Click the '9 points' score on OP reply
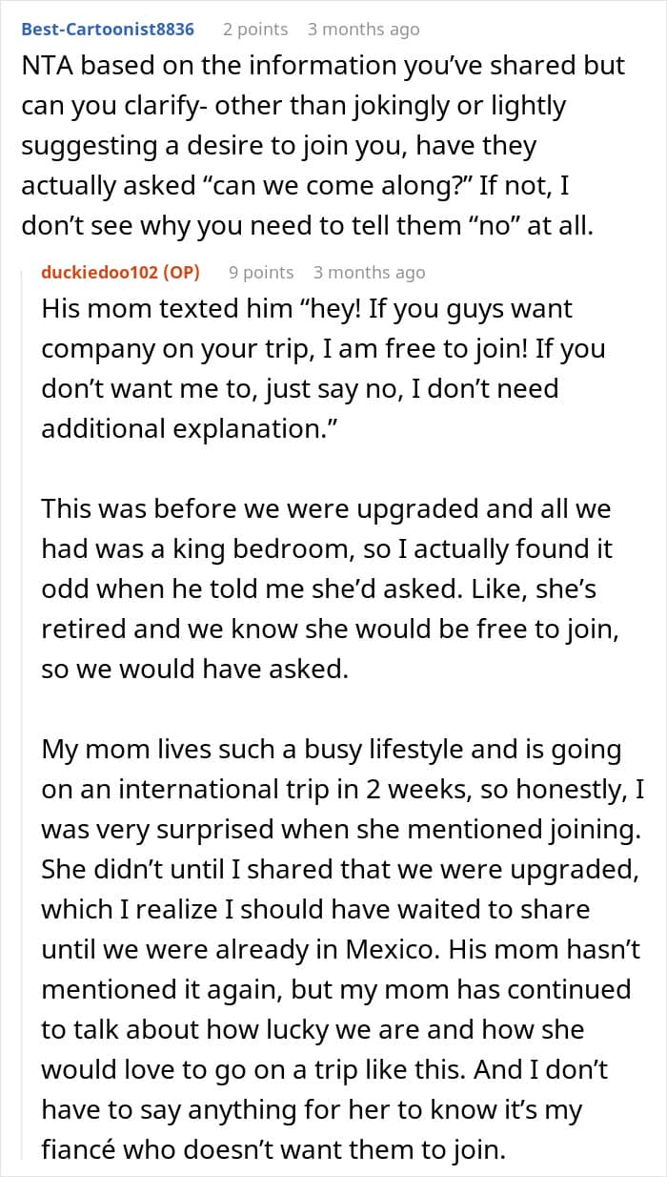 (261, 272)
